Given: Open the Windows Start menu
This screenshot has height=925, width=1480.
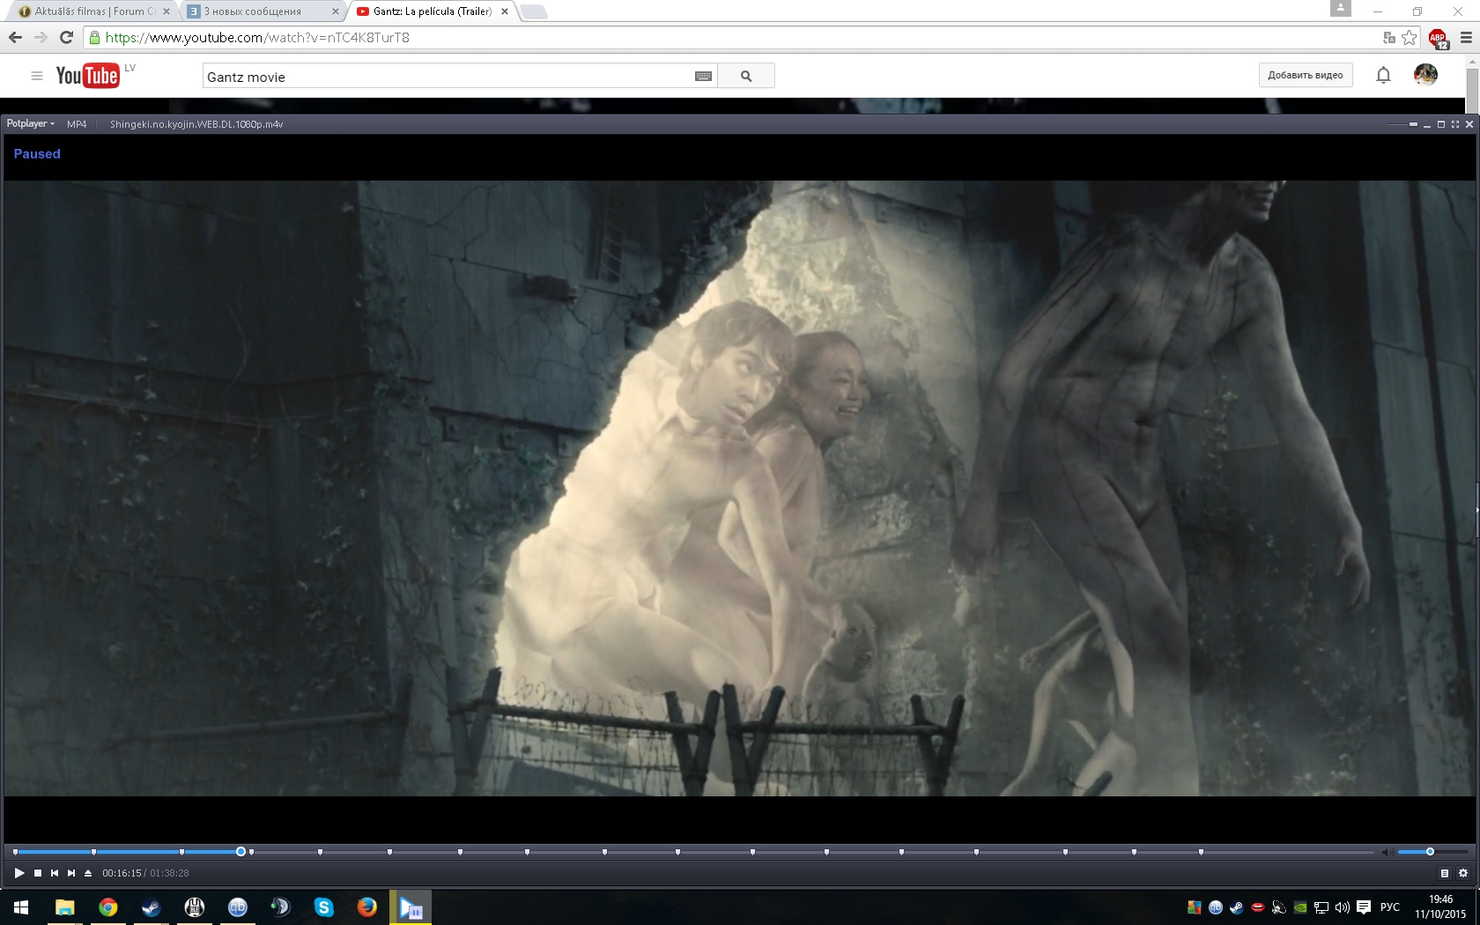Looking at the screenshot, I should (x=21, y=907).
